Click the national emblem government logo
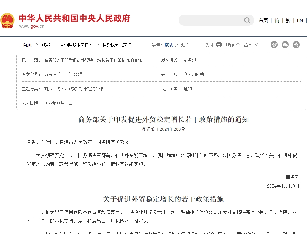Viewport: 307px width, 234px height. coord(8,20)
